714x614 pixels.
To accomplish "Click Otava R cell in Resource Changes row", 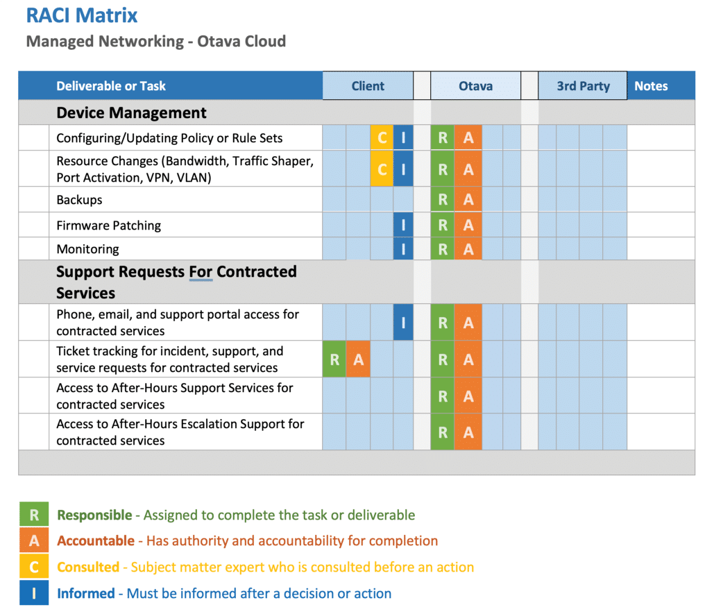I will point(442,169).
